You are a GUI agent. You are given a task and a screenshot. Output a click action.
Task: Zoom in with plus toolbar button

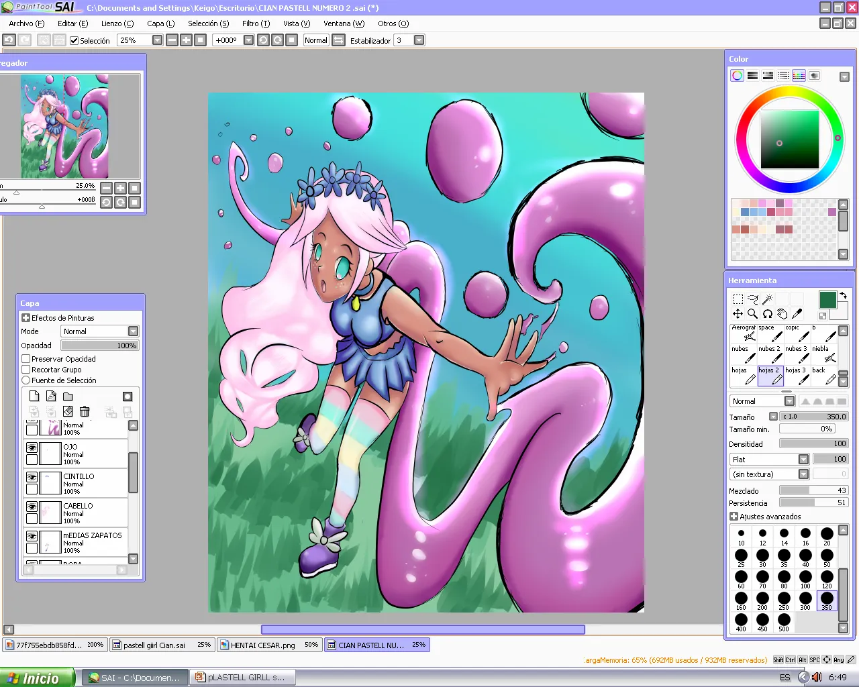pyautogui.click(x=186, y=40)
